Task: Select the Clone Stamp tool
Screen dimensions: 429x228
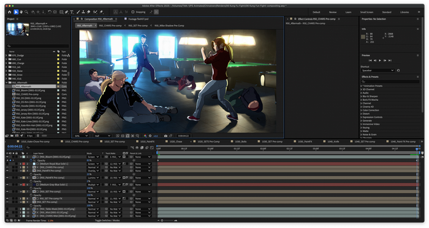Action: point(83,12)
